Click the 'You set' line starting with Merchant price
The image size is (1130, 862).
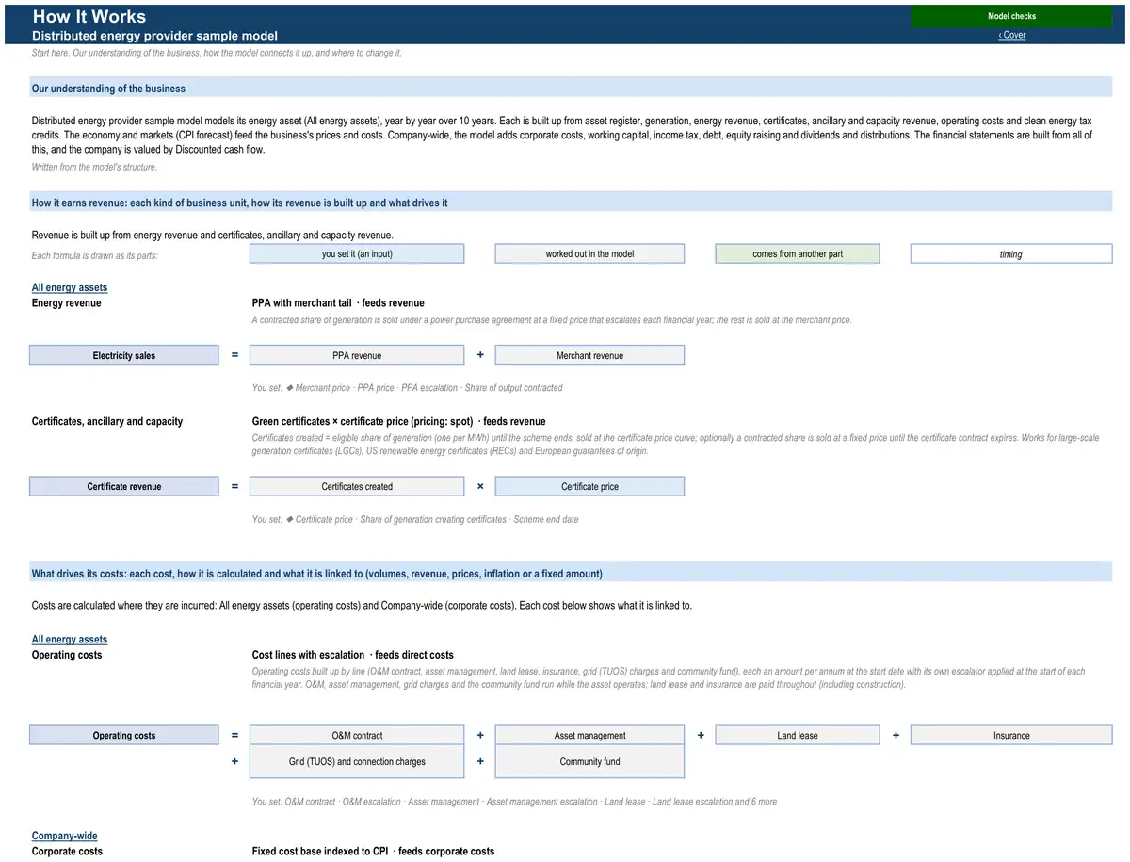pyautogui.click(x=408, y=387)
